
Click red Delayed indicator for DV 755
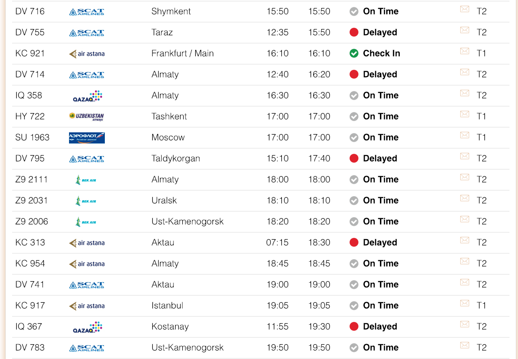point(354,32)
